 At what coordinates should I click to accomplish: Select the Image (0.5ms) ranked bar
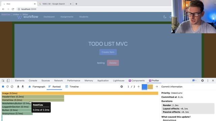(x=80, y=93)
